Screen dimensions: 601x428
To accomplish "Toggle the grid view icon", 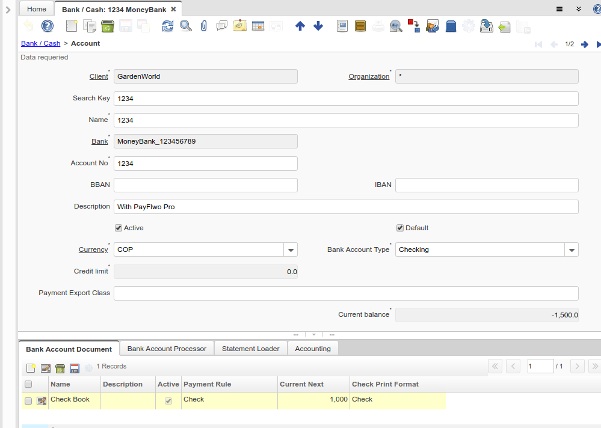I will (258, 26).
